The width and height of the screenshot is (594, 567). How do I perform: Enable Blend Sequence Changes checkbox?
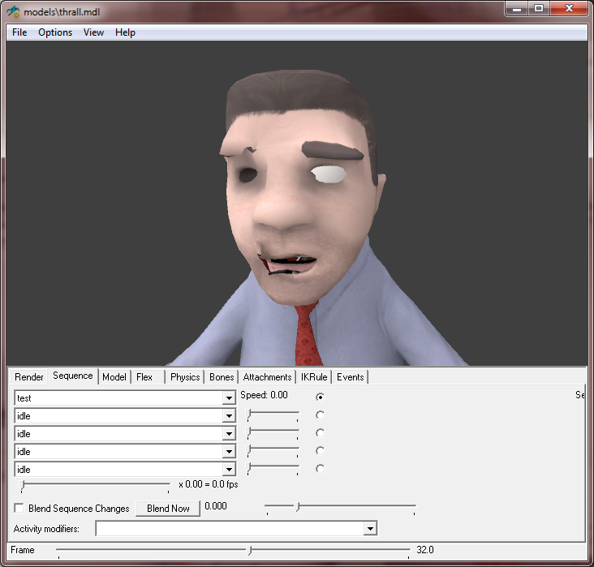19,508
